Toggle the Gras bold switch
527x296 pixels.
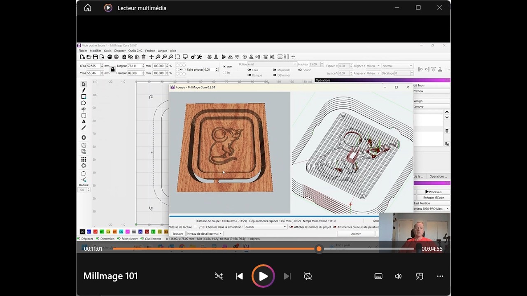coord(250,70)
